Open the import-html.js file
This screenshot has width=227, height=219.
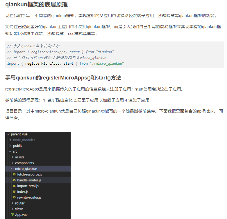28,186
